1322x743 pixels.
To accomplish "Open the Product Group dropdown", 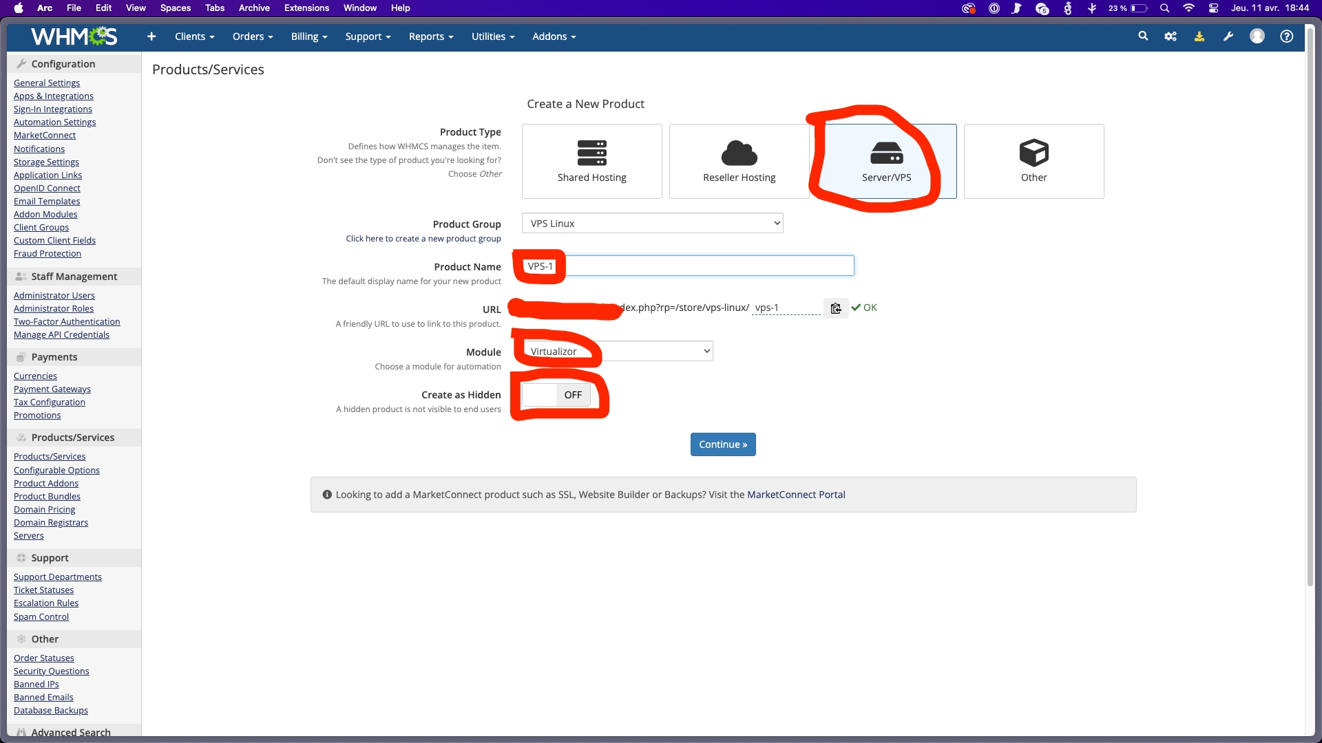I will pos(652,224).
